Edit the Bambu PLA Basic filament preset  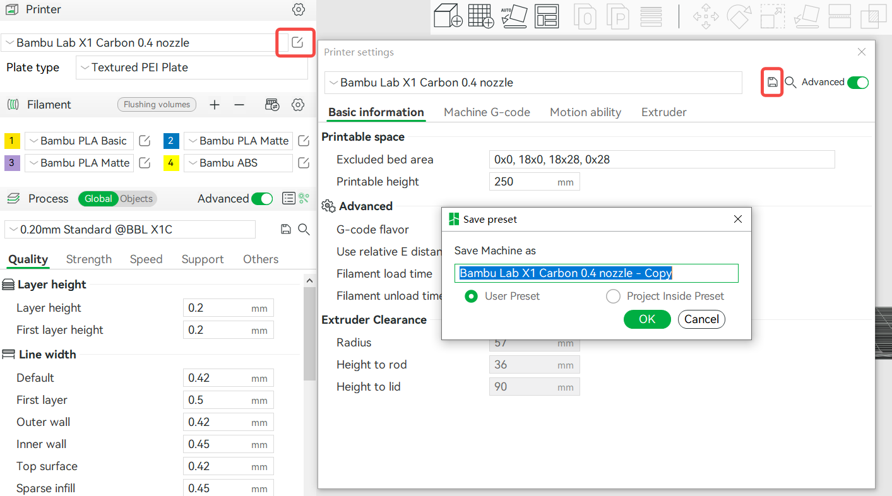click(x=145, y=141)
